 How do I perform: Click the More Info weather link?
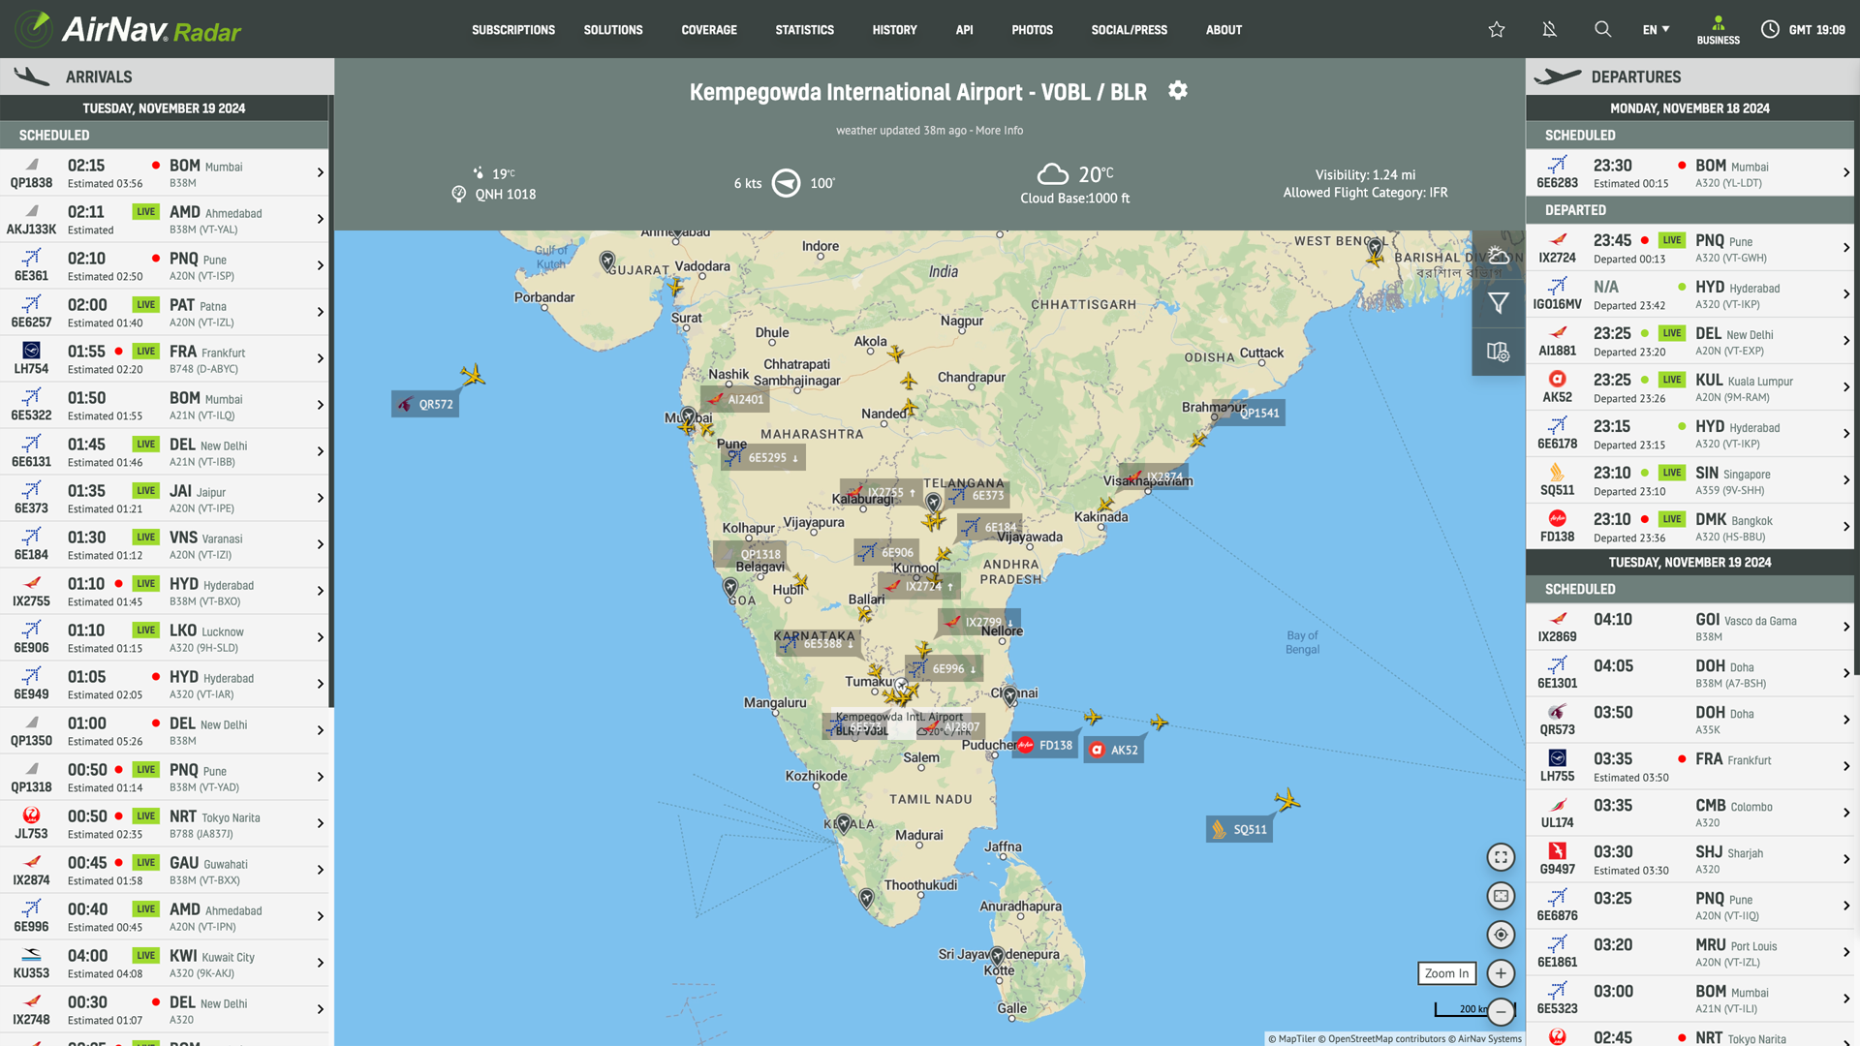click(x=999, y=131)
